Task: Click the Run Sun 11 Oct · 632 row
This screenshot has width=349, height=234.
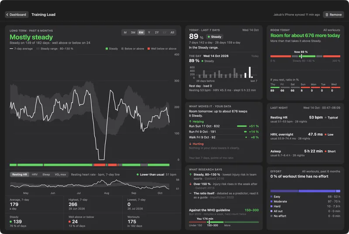Action: coord(224,126)
